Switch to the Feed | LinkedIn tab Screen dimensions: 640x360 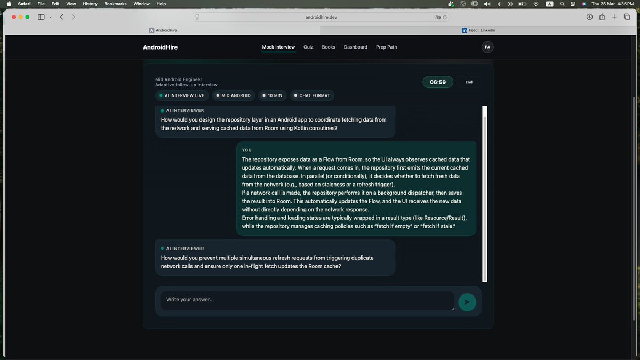[478, 30]
